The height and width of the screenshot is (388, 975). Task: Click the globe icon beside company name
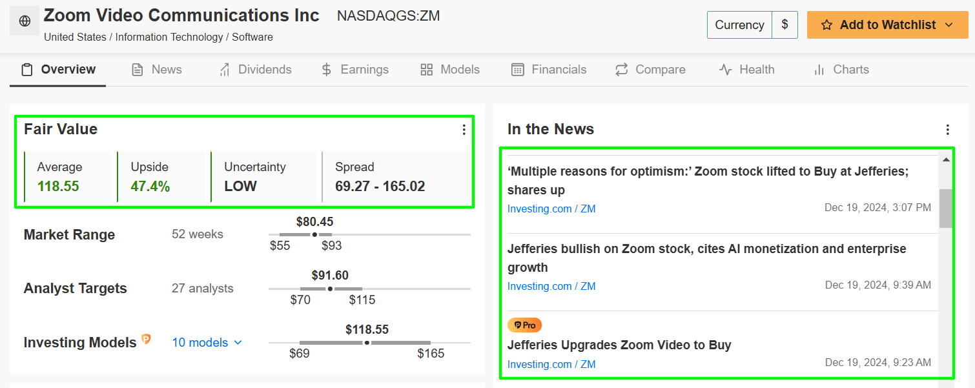25,21
